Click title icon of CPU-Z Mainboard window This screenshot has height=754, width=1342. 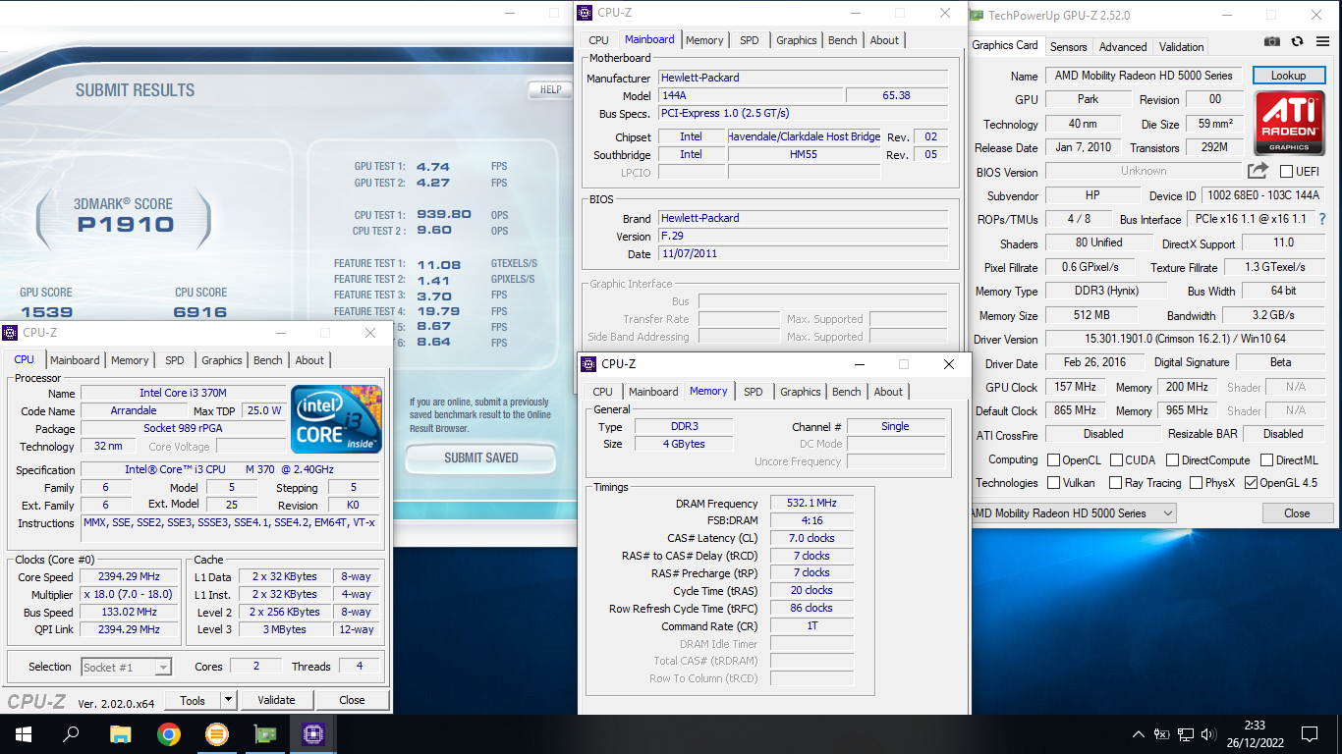[x=586, y=13]
